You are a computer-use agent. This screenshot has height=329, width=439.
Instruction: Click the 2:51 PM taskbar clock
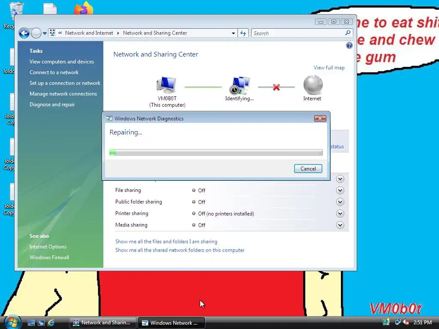[x=422, y=323]
